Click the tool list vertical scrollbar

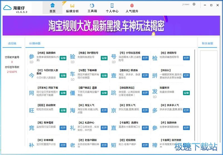coord(195,95)
